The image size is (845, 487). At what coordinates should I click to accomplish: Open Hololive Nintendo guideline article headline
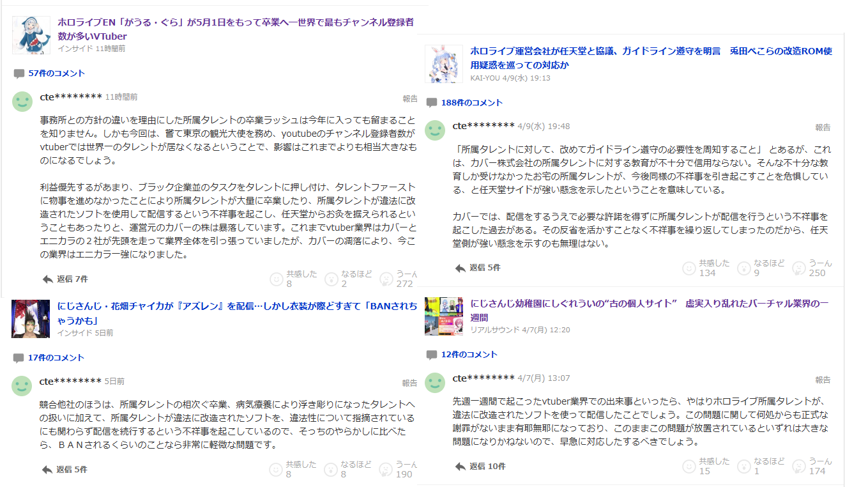(x=651, y=58)
